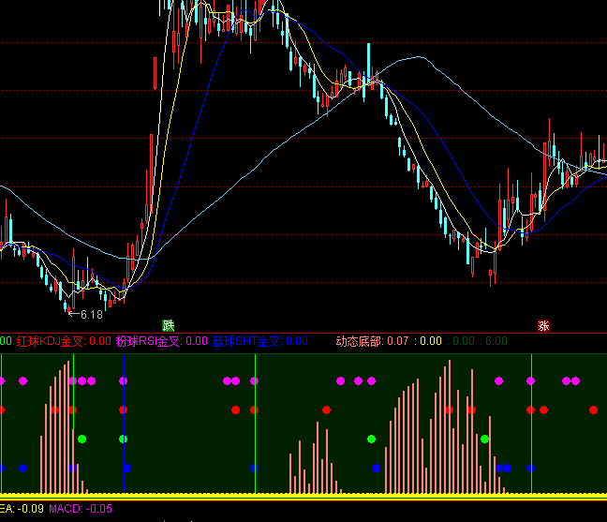Click the dark green 6.00 value in indicator header

click(495, 341)
